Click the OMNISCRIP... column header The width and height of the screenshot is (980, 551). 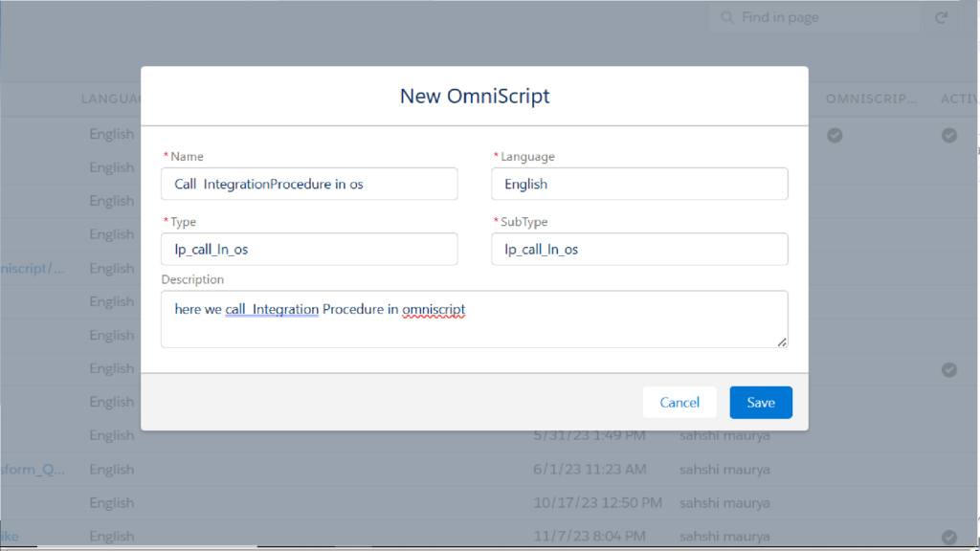[x=871, y=99]
